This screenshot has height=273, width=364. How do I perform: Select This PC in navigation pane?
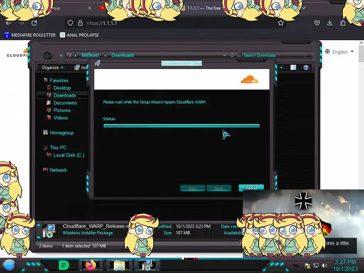pyautogui.click(x=58, y=148)
